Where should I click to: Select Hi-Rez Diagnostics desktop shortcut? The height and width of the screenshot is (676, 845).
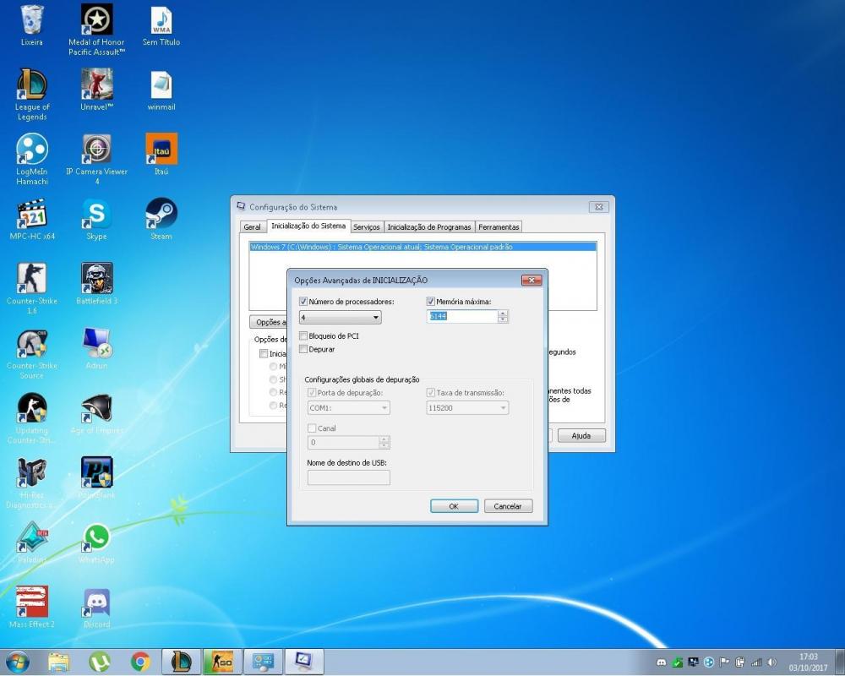pos(32,483)
